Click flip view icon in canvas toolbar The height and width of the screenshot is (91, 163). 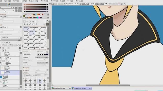(x=106, y=4)
